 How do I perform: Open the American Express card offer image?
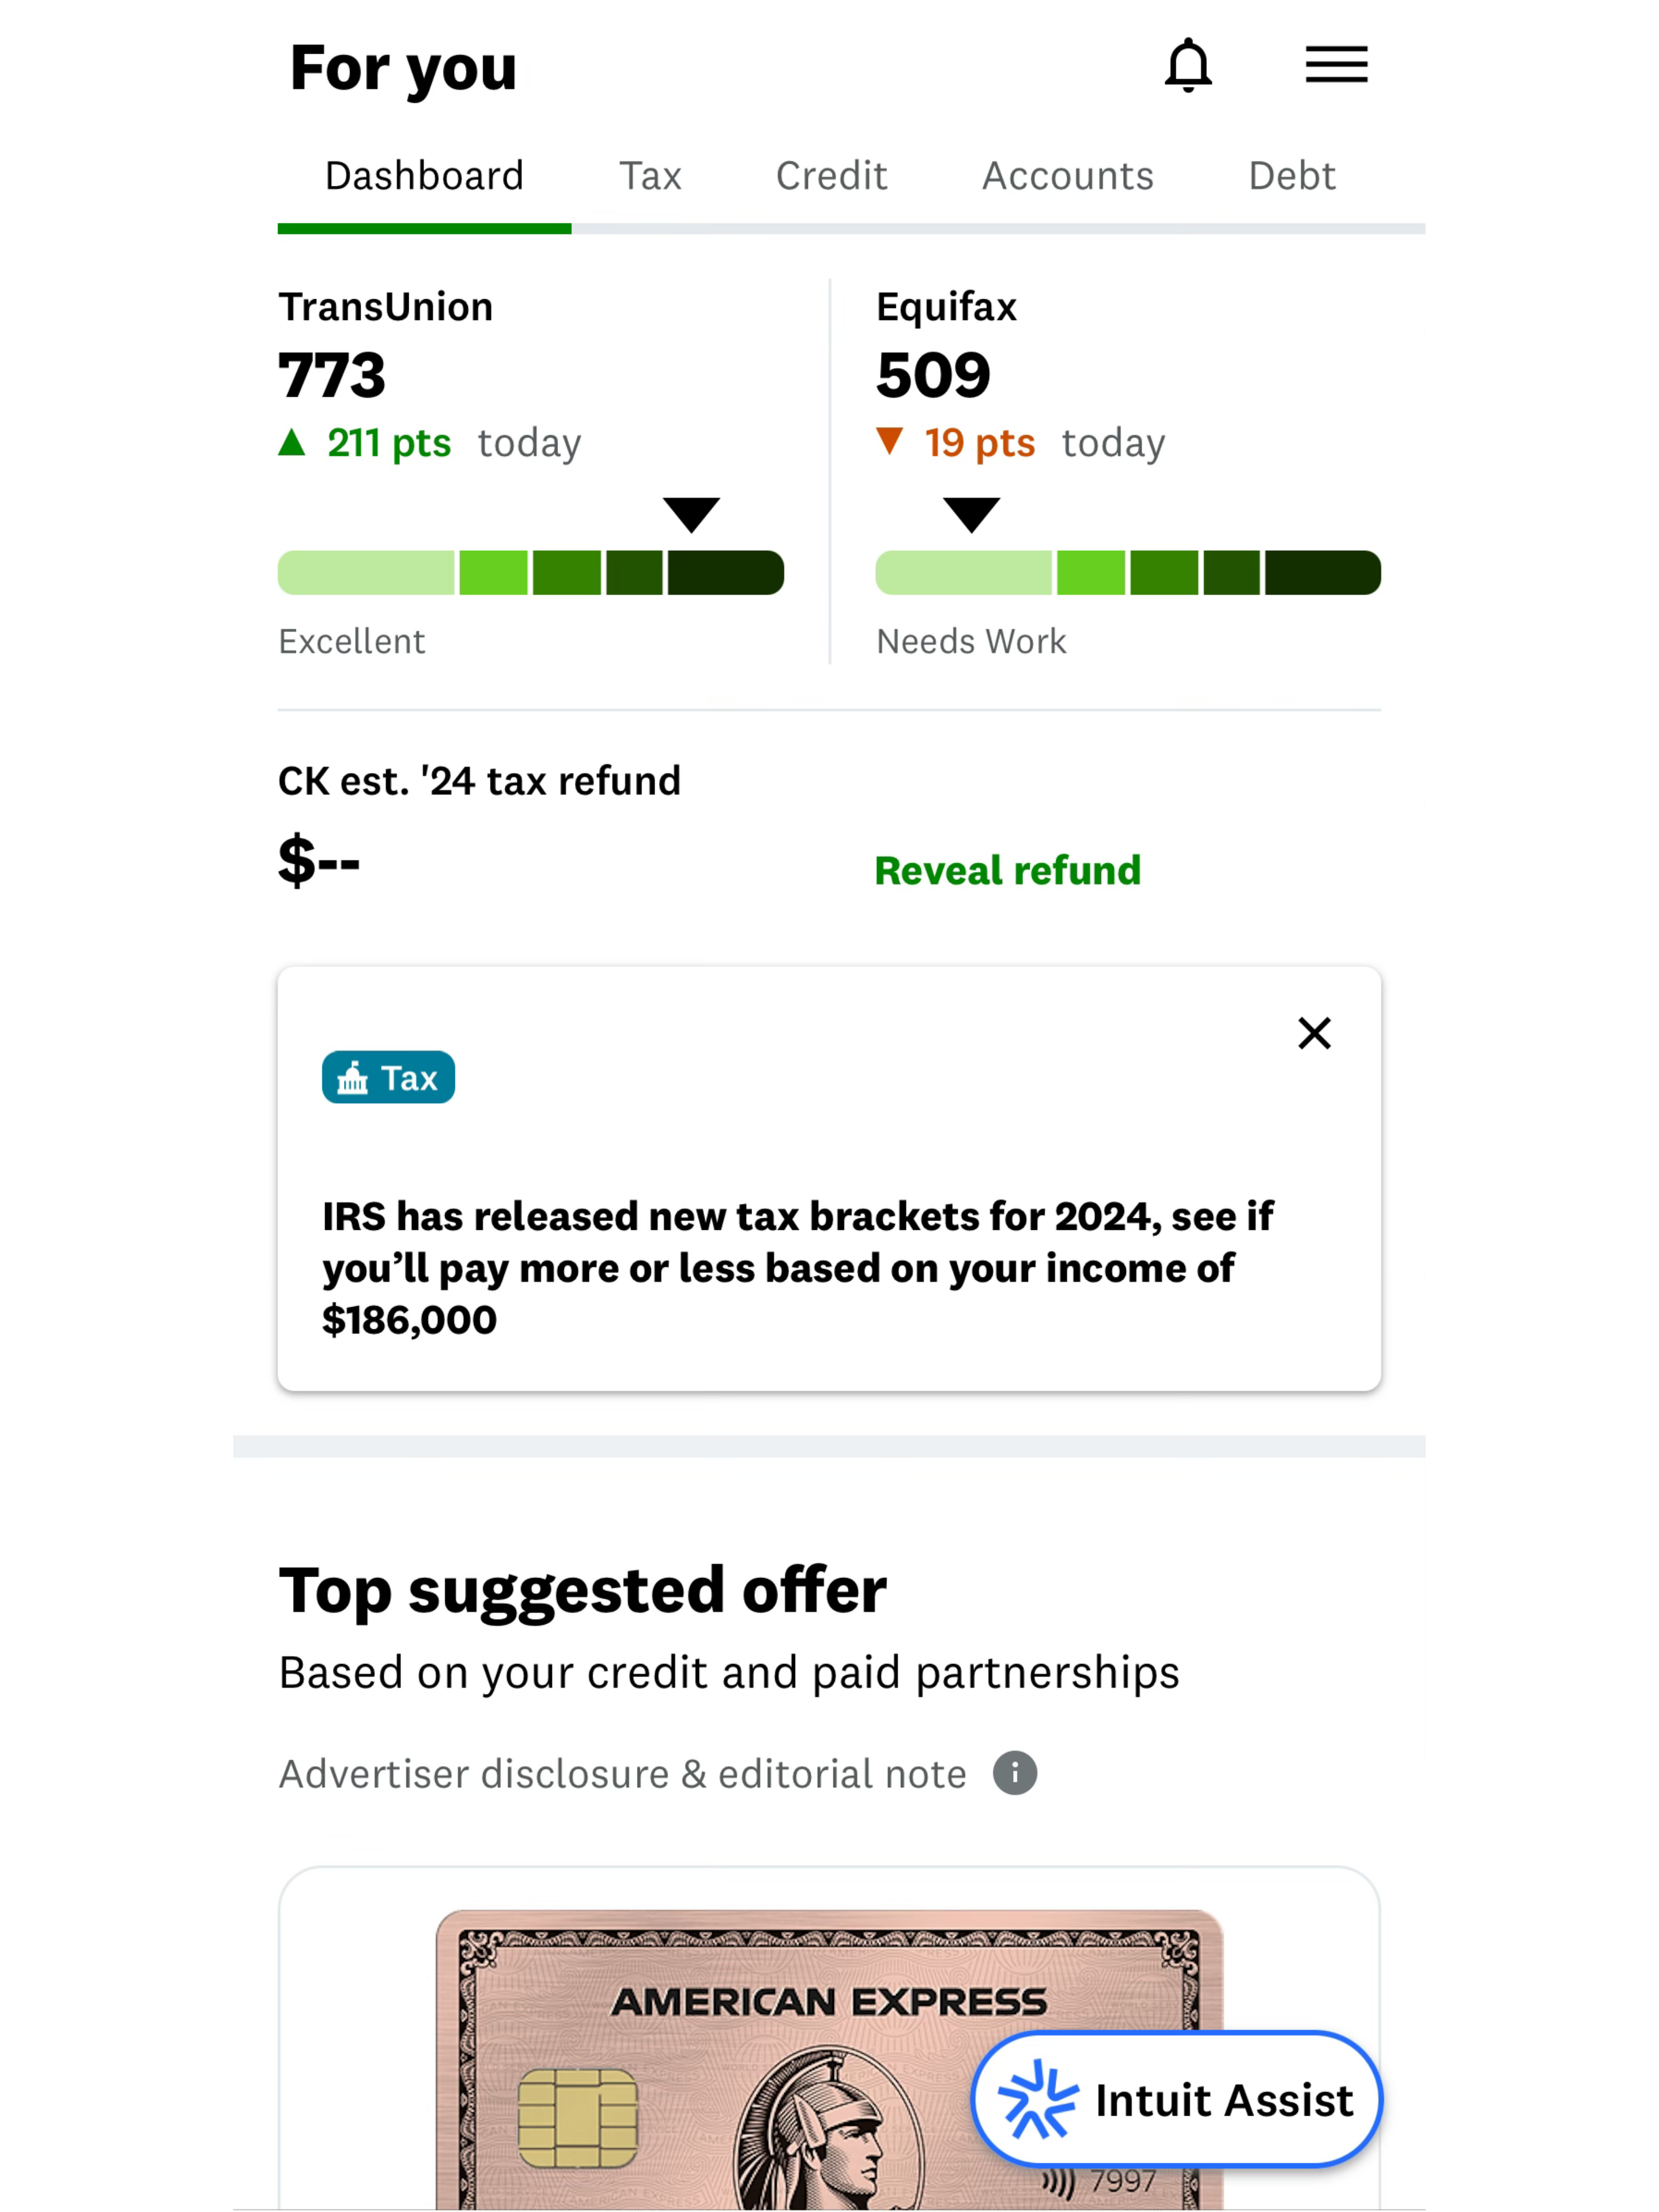click(x=829, y=2059)
